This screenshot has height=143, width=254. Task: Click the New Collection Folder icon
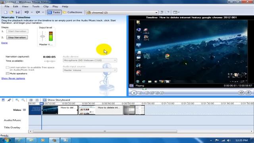tap(167, 12)
